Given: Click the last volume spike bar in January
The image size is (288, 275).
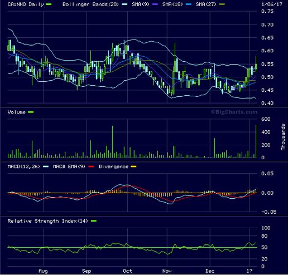Looking at the screenshot, I should pos(256,141).
